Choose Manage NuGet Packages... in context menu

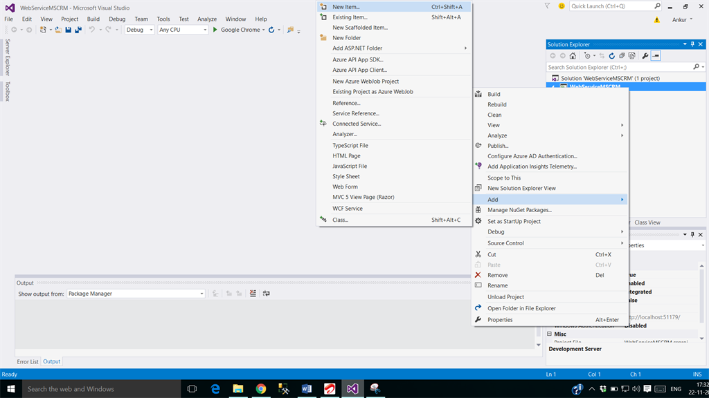(x=519, y=210)
